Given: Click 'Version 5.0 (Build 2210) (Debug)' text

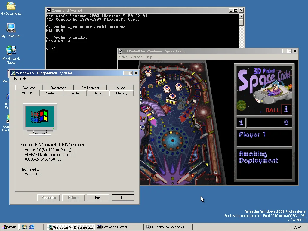Looking at the screenshot, I should point(48,150).
